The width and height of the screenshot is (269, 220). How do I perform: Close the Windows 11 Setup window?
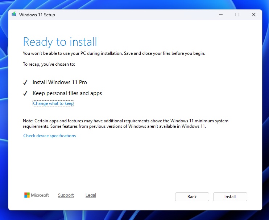point(254,15)
